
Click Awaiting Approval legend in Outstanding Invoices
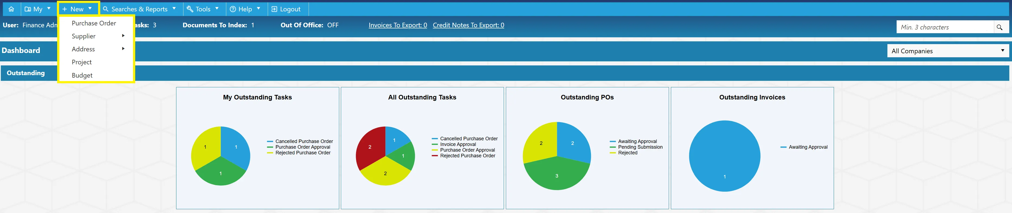[804, 147]
